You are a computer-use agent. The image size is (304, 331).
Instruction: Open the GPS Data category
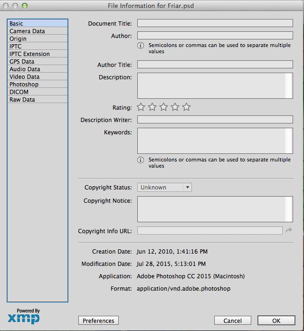pos(38,61)
